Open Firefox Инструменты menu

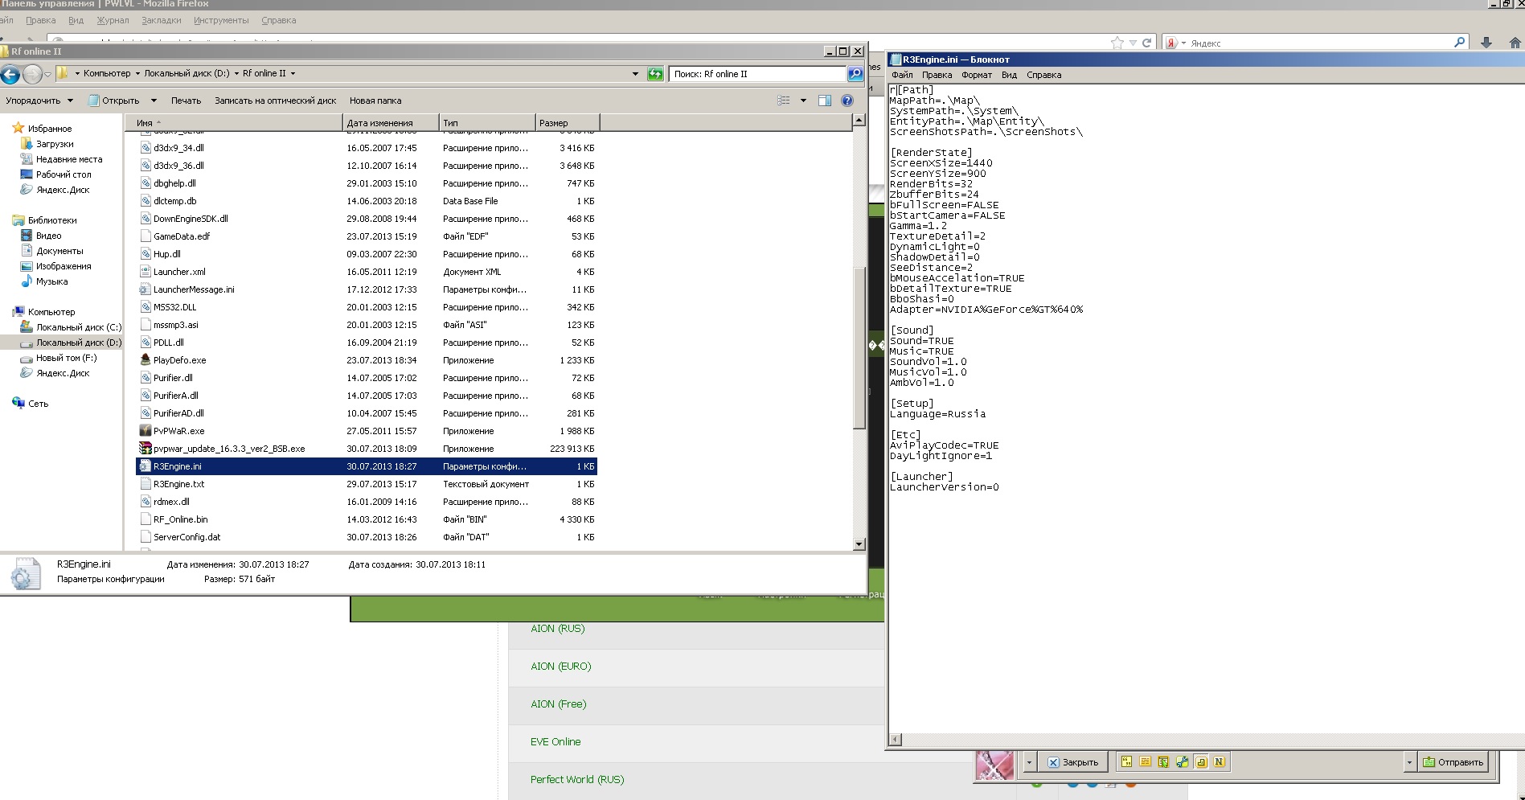coord(221,20)
